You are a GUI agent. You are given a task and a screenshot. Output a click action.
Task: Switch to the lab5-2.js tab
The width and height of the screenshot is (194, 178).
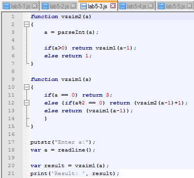tap(59, 6)
